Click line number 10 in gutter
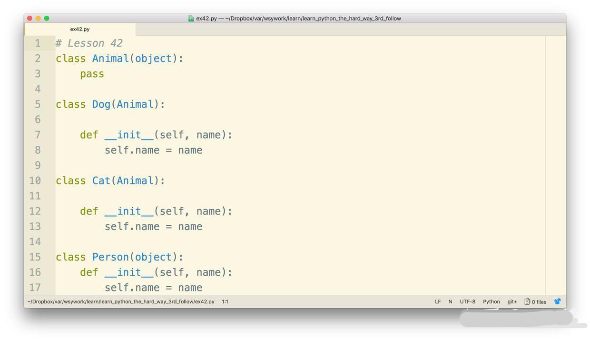 35,181
